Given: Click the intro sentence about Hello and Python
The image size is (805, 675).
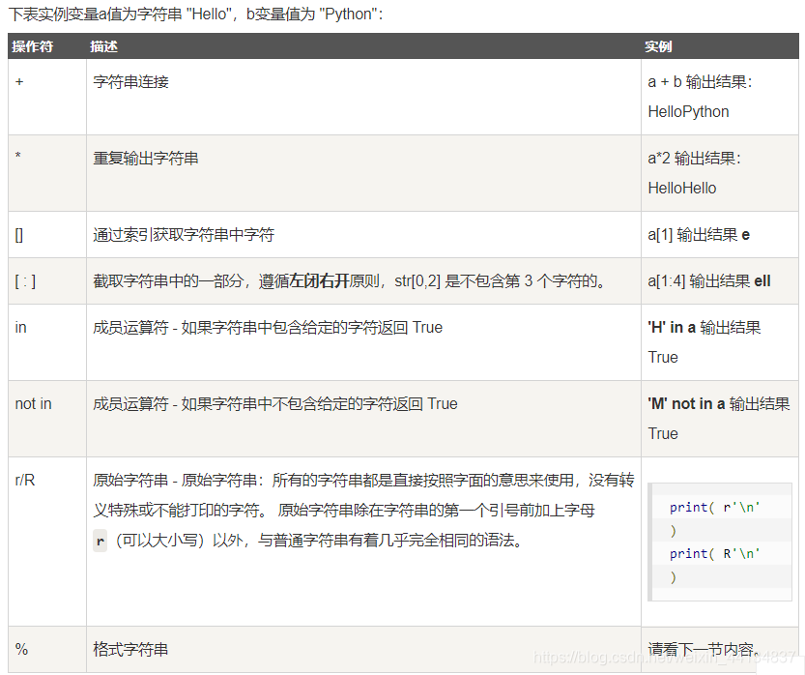Looking at the screenshot, I should [195, 14].
